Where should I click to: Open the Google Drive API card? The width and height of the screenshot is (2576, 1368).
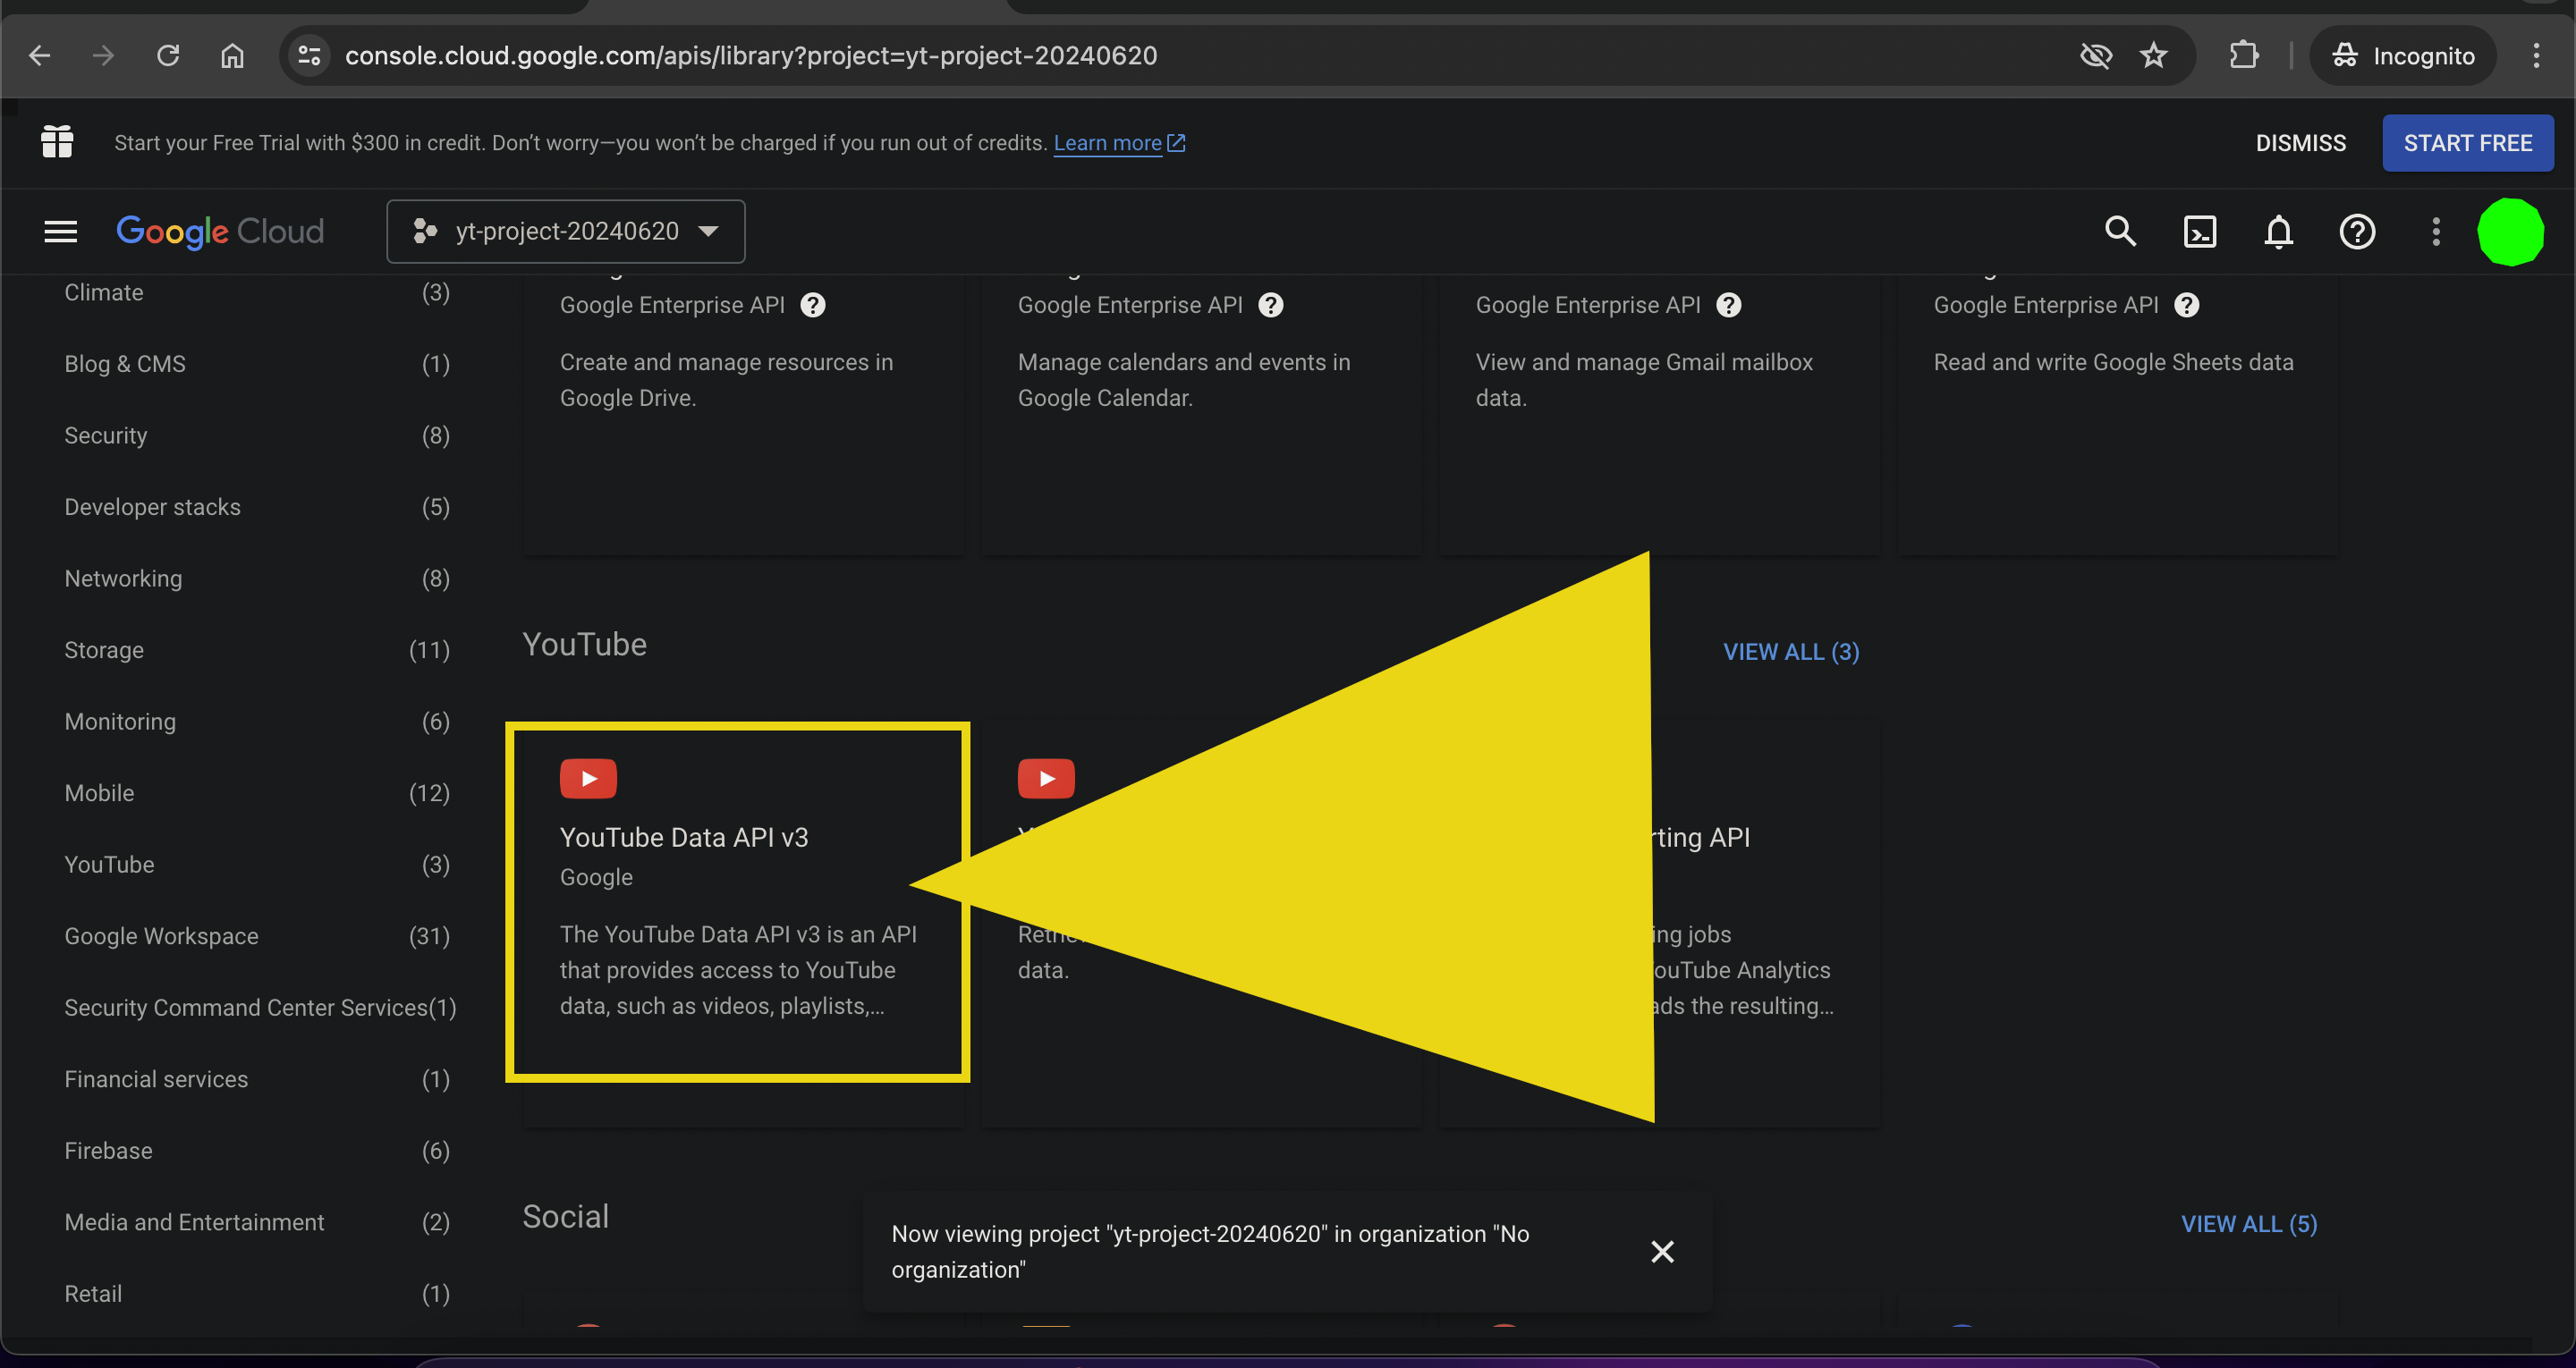(744, 415)
